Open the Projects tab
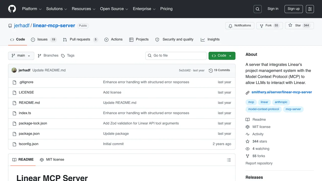The image size is (322, 181). click(x=139, y=39)
